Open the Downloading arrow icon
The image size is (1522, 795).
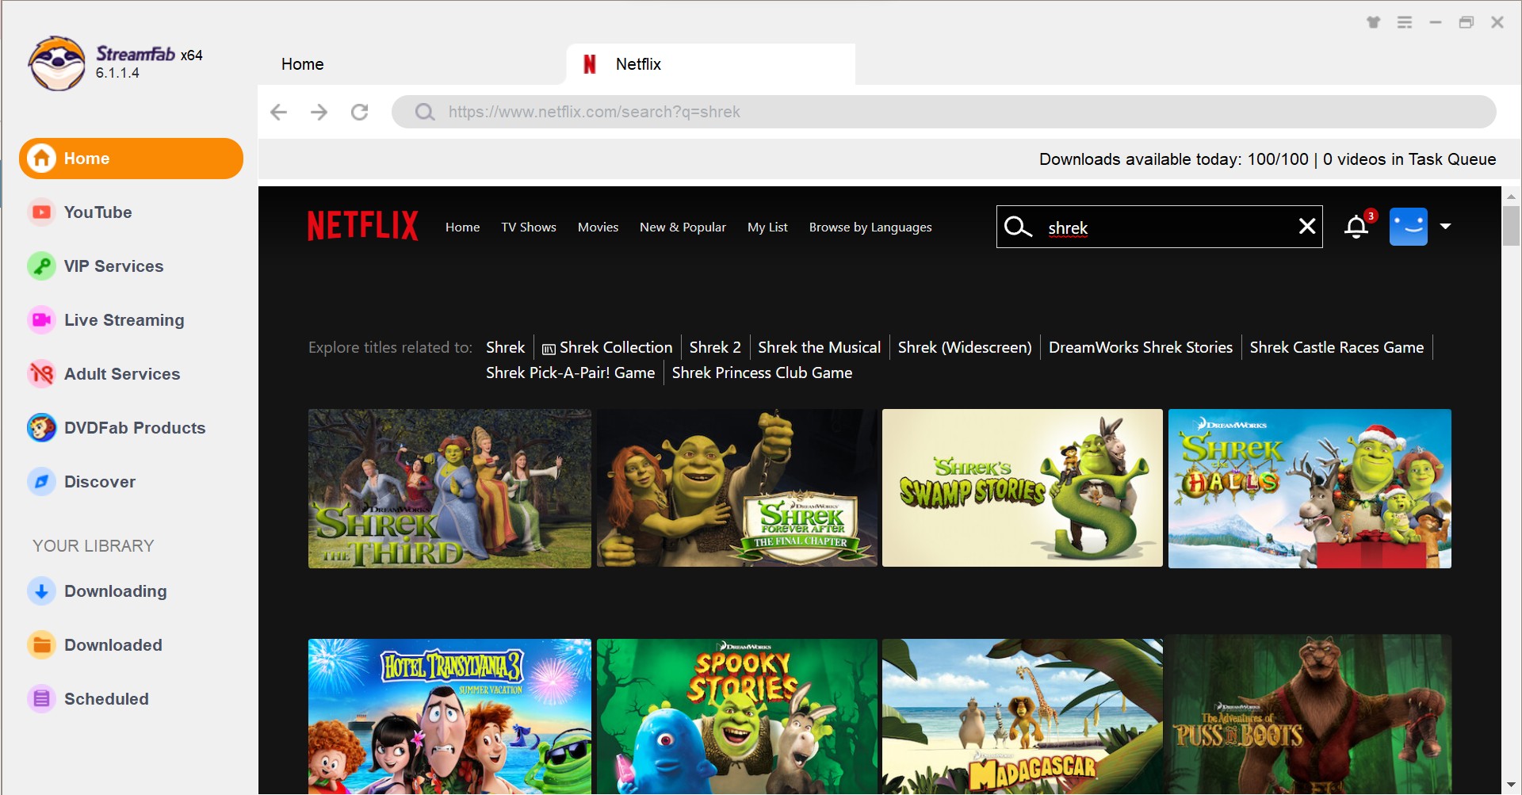[41, 591]
